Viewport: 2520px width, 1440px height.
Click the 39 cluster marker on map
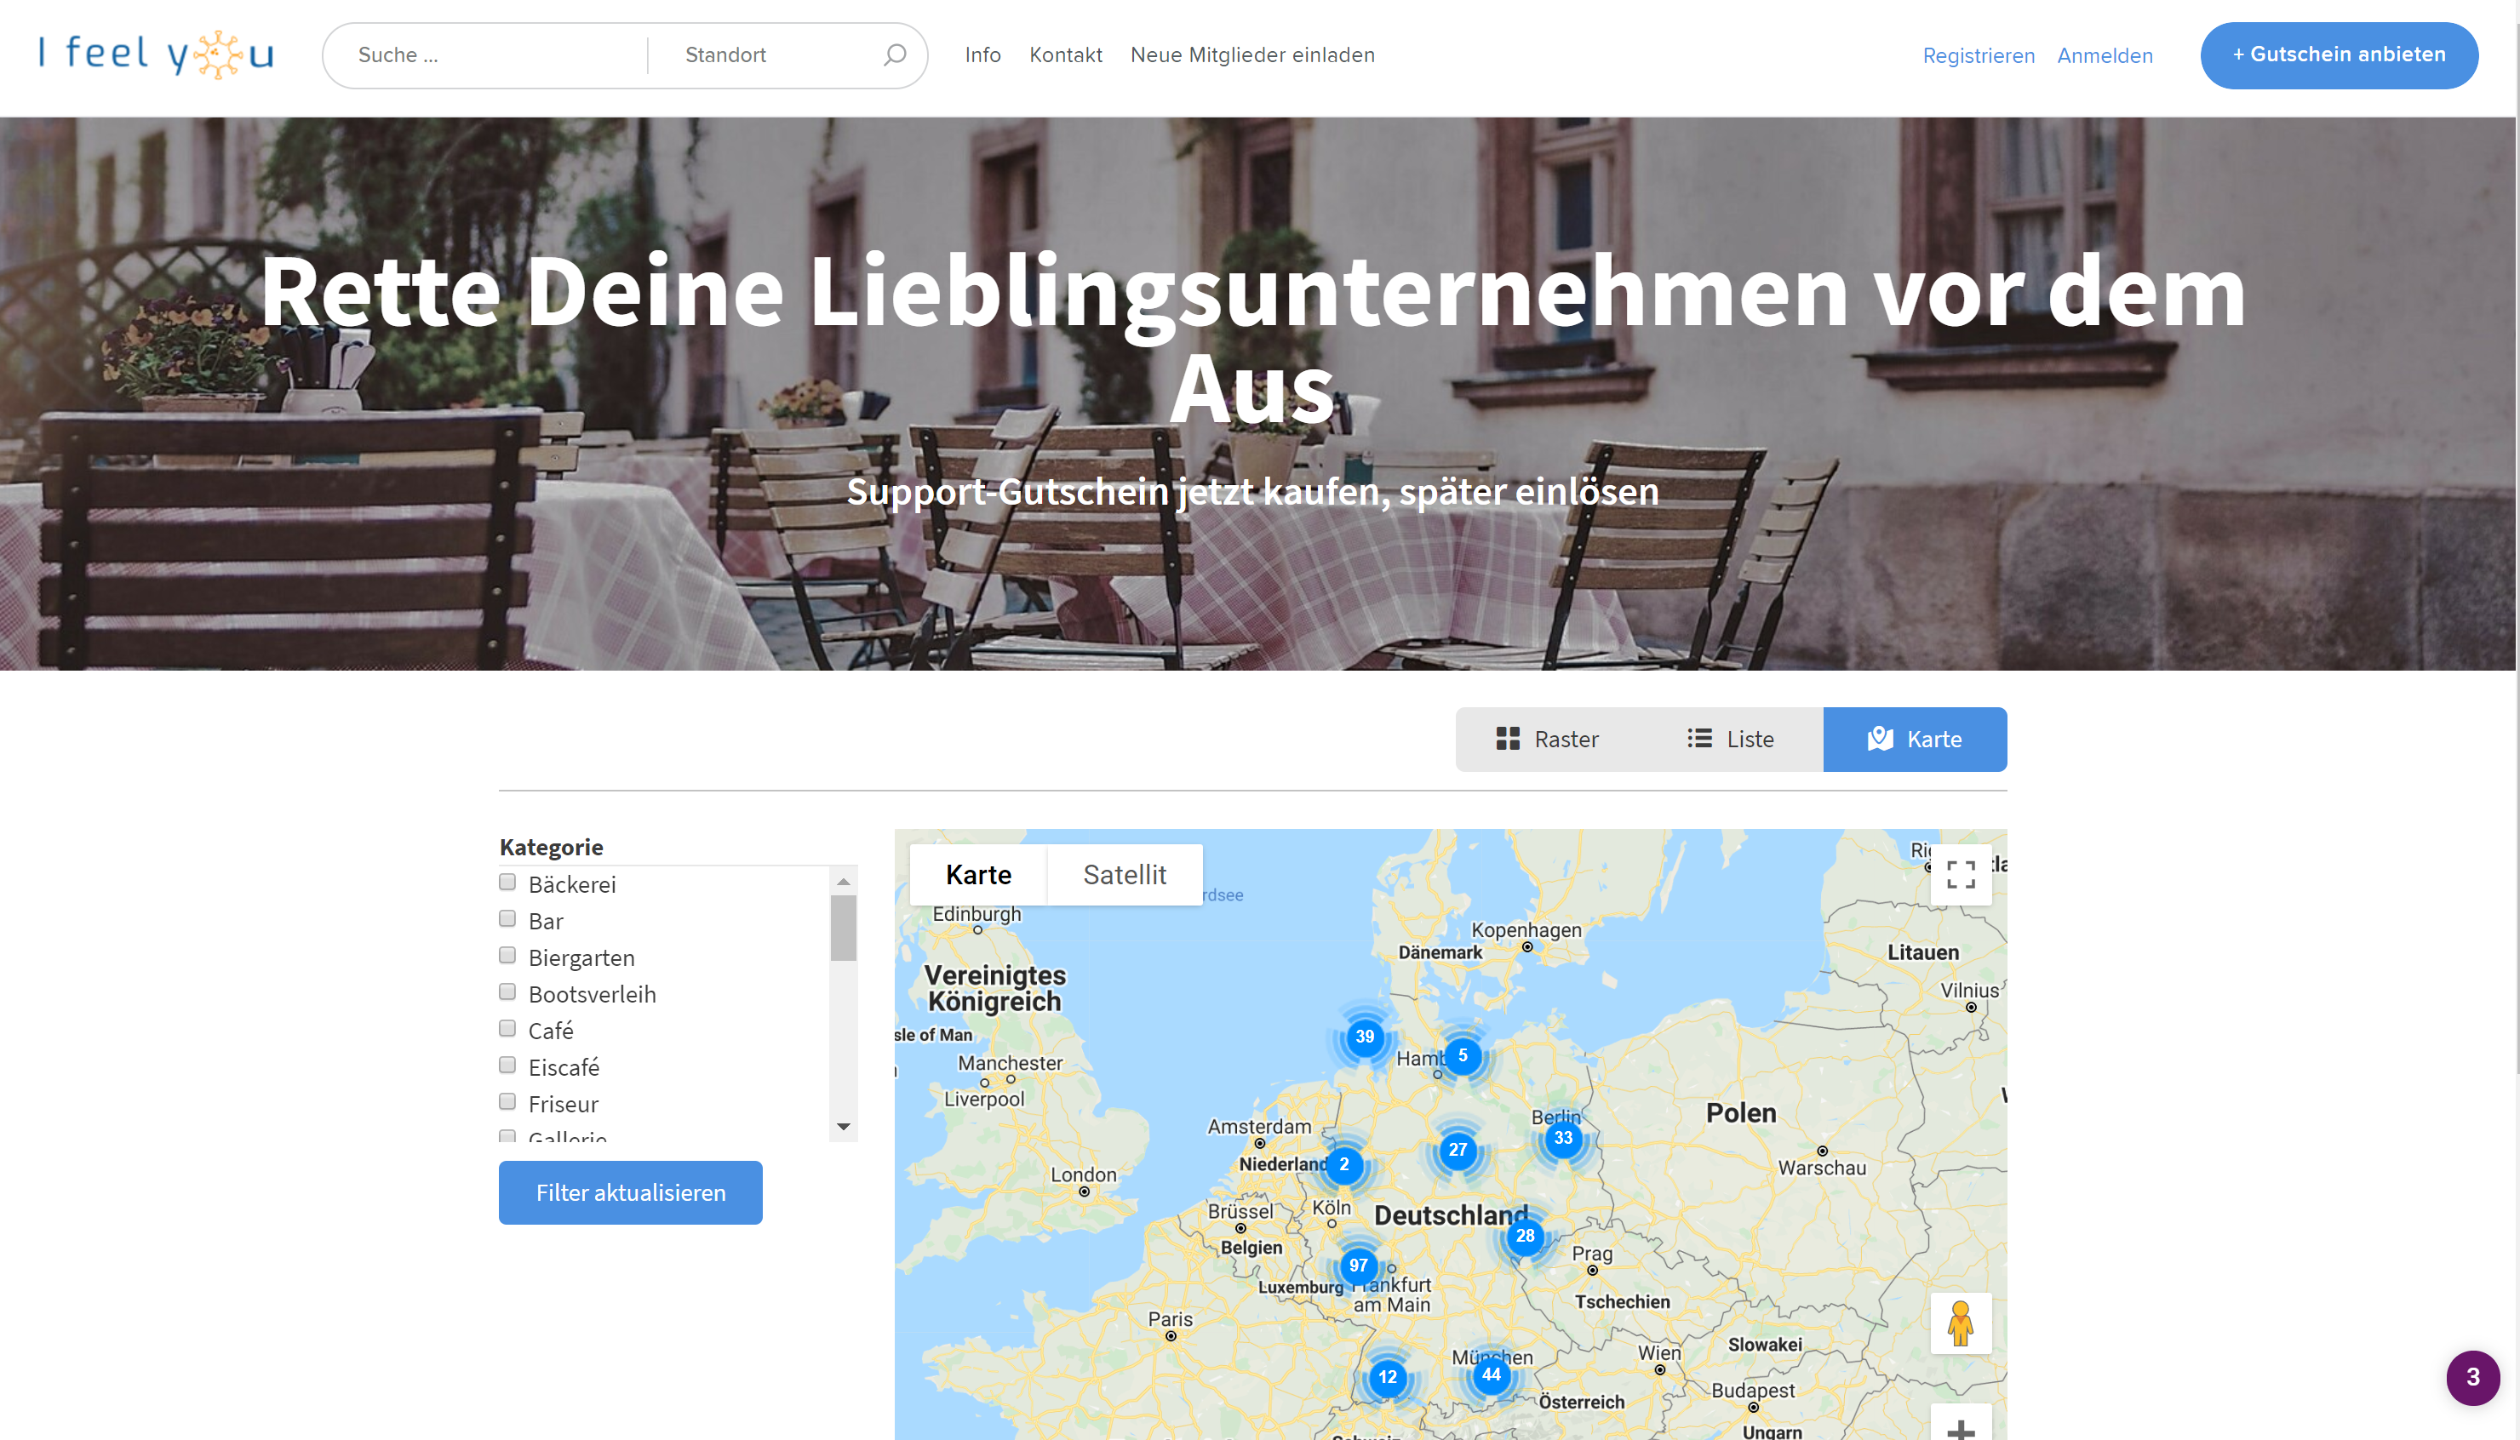pyautogui.click(x=1364, y=1037)
